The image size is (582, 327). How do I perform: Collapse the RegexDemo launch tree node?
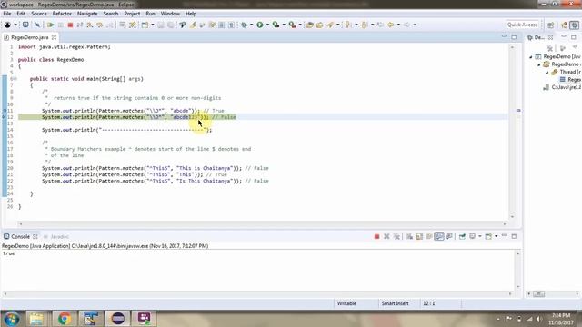click(531, 56)
